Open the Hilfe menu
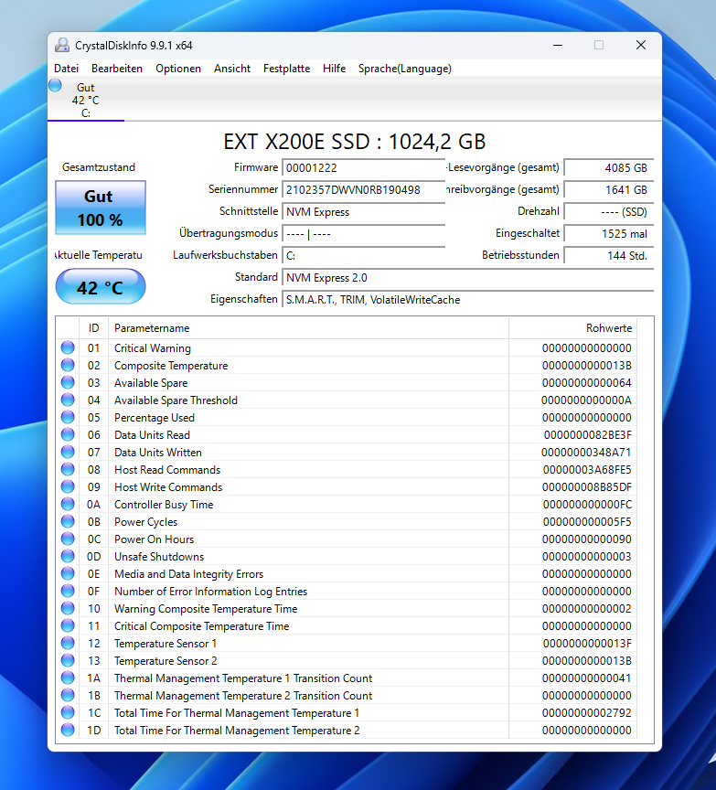The height and width of the screenshot is (790, 716). click(334, 69)
